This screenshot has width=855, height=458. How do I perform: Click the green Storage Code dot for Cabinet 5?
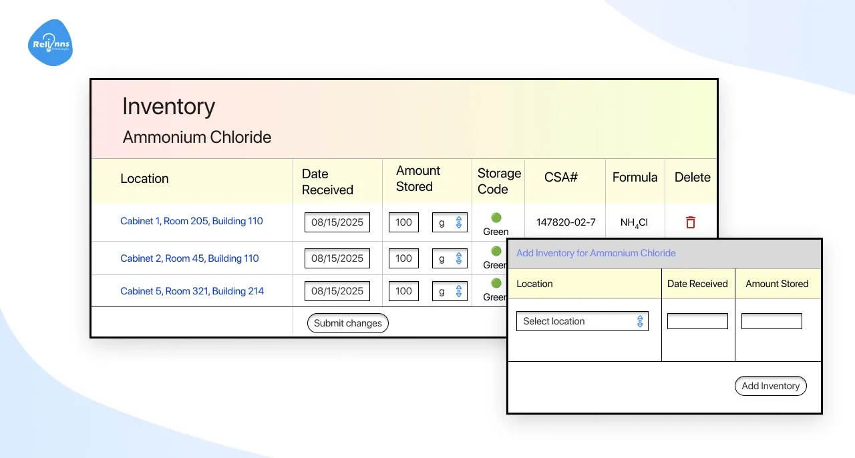click(x=496, y=282)
